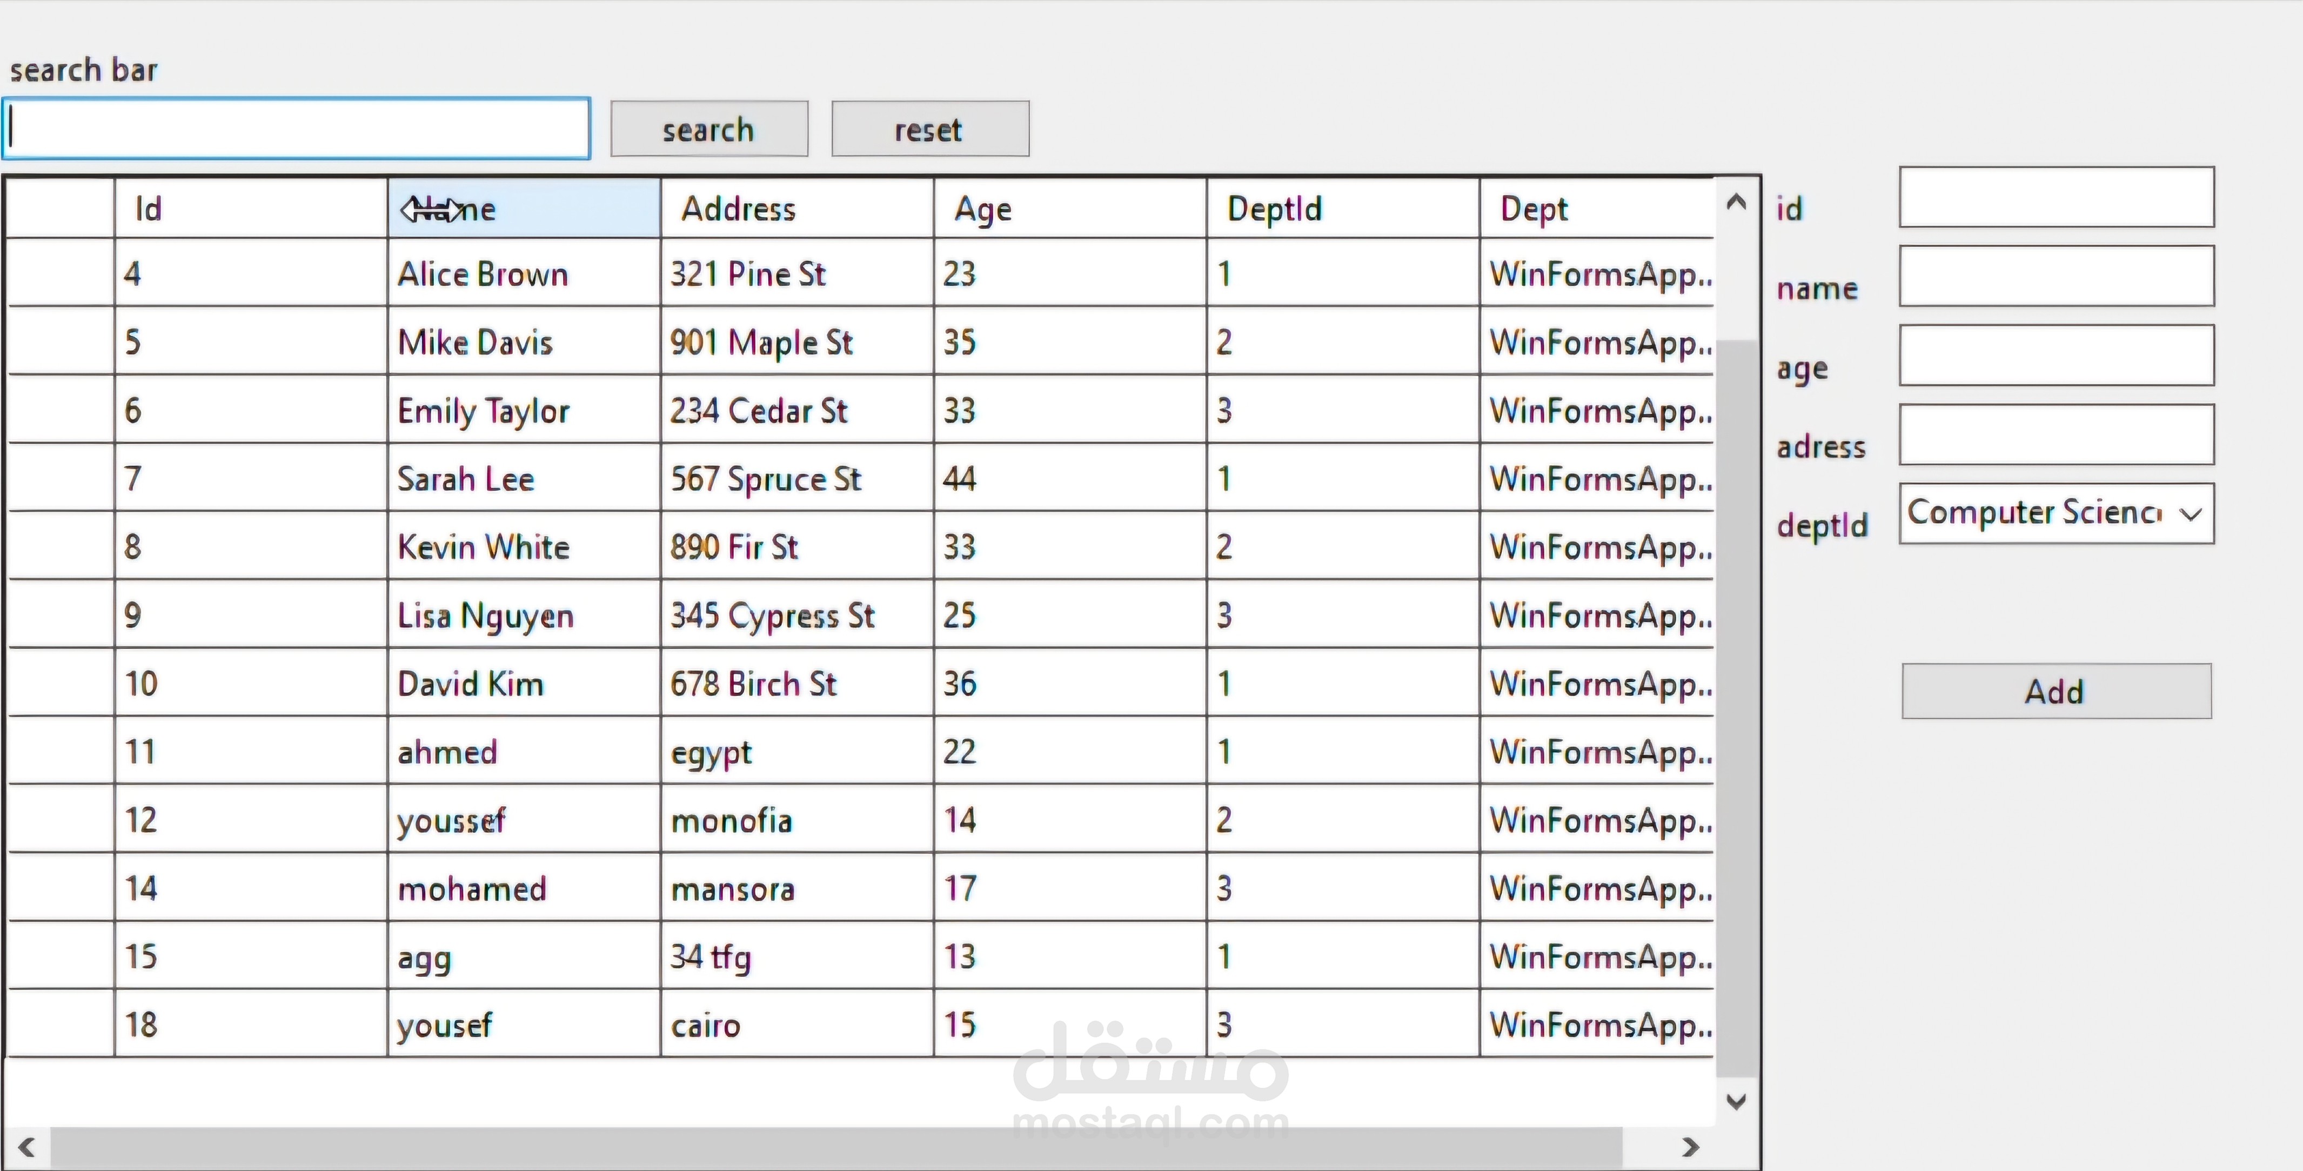The height and width of the screenshot is (1171, 2303).
Task: Click the name input field
Action: [x=2056, y=276]
